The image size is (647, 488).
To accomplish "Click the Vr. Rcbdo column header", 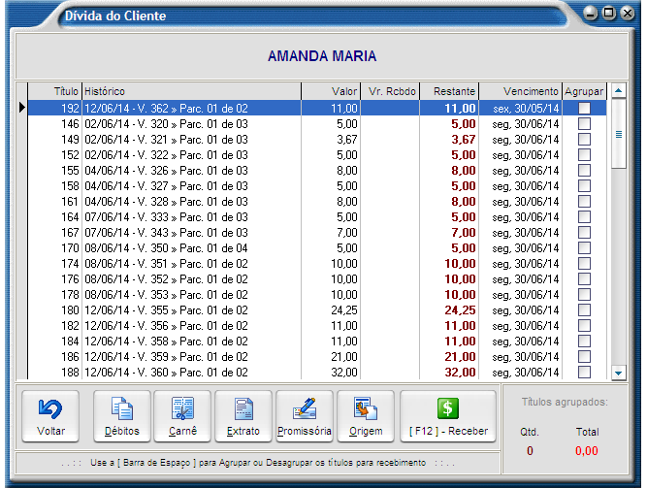I will [x=390, y=91].
